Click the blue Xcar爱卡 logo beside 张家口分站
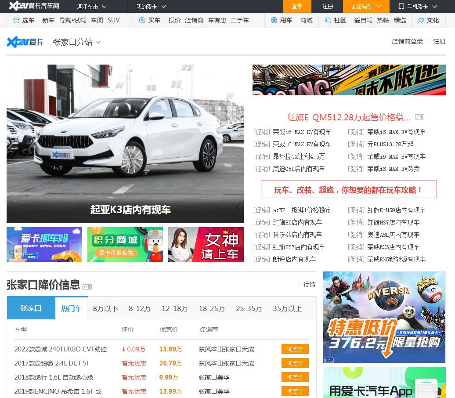 click(x=25, y=42)
